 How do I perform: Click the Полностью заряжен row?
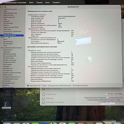[x=52, y=33]
